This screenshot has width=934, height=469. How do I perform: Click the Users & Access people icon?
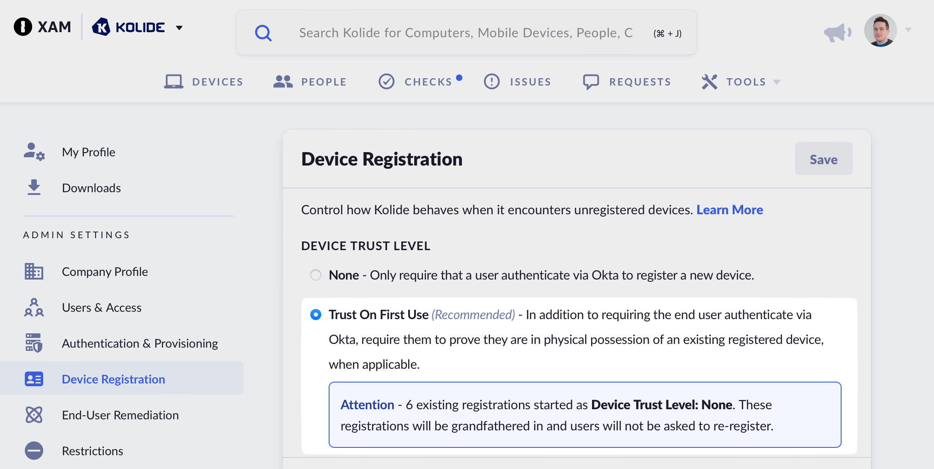click(x=34, y=307)
